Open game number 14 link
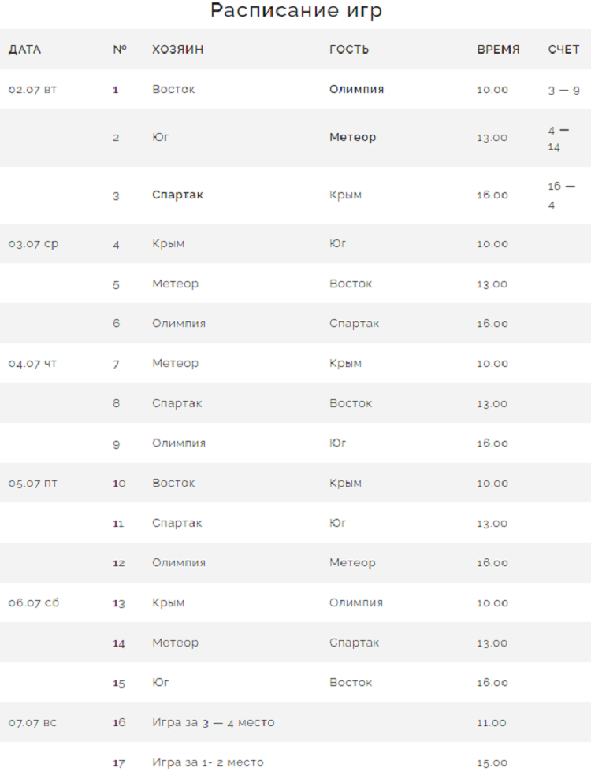 click(x=119, y=643)
